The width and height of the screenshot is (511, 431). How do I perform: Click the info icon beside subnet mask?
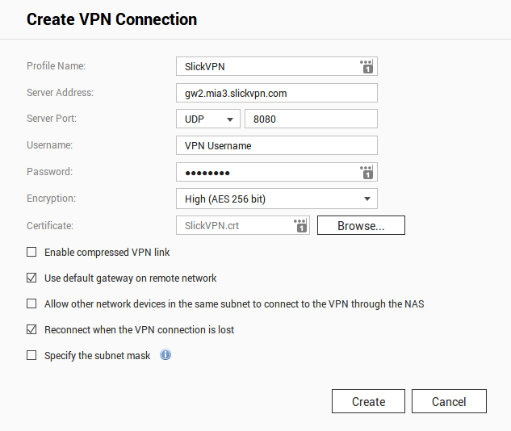pos(165,355)
